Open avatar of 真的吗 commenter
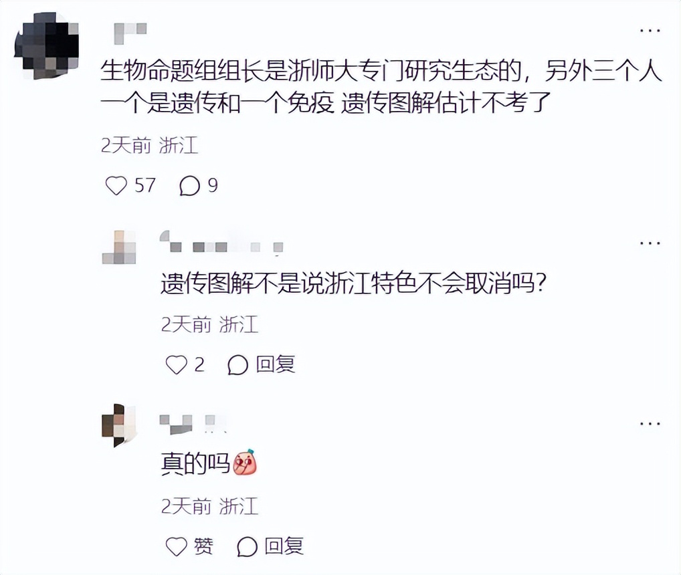Screen dimensions: 681x575 coord(119,425)
